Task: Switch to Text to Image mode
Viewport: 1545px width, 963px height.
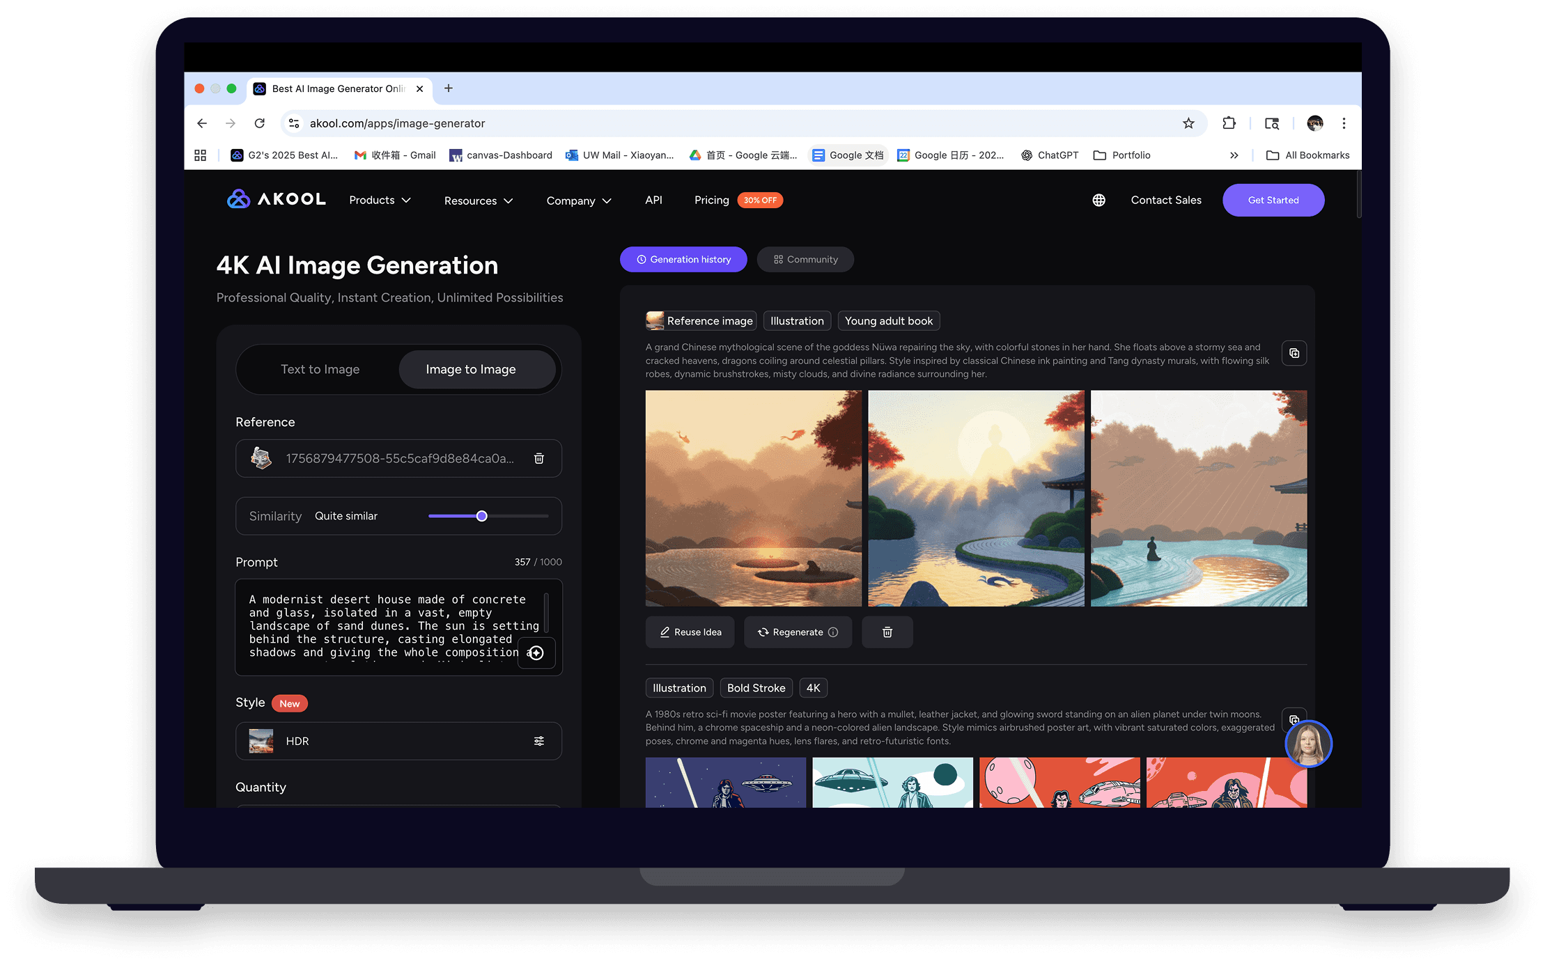Action: coord(320,369)
